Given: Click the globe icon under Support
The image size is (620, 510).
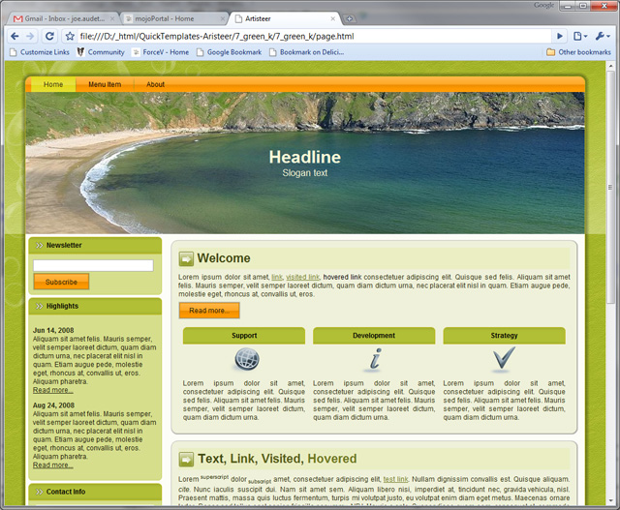Looking at the screenshot, I should click(x=246, y=359).
